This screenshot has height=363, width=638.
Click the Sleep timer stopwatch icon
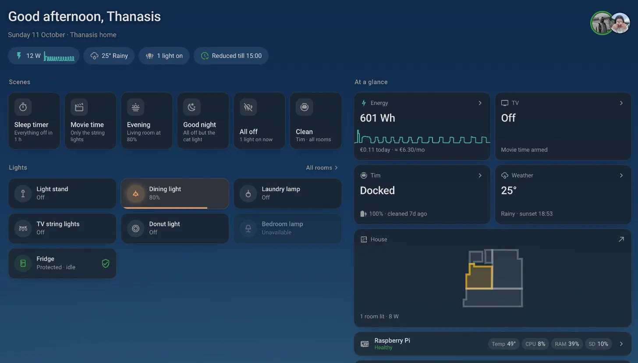[23, 107]
